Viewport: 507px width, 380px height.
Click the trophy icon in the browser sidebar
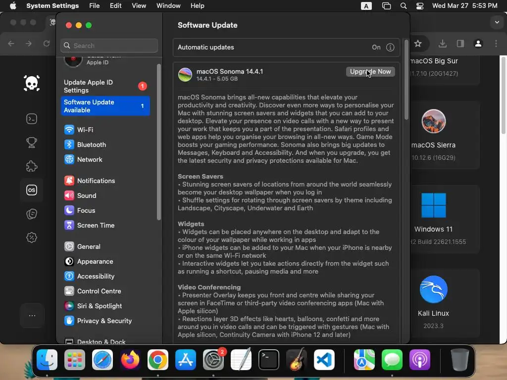[32, 142]
